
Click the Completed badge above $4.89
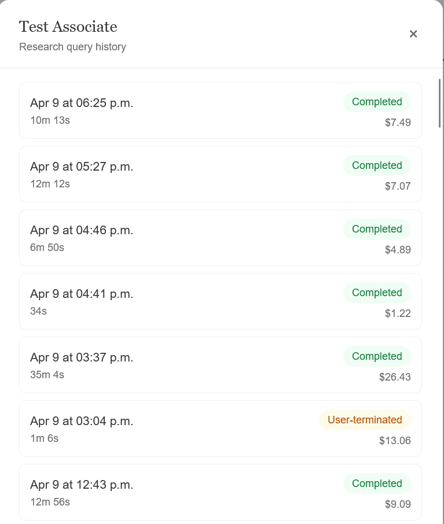[377, 229]
